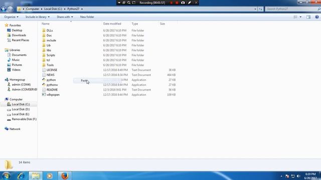This screenshot has height=180, width=321.
Task: Select Homegroup in navigation pane
Action: (x=17, y=79)
